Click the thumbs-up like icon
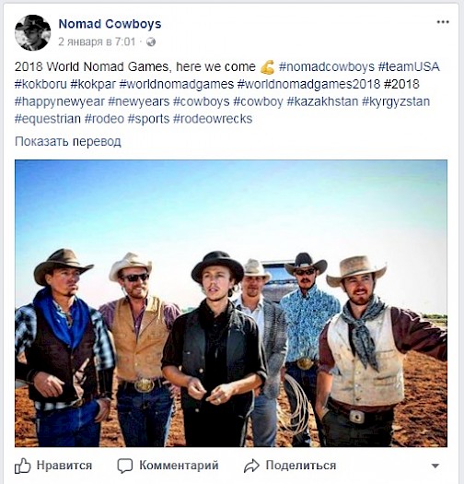Viewport: 464px width, 484px height. pos(22,466)
